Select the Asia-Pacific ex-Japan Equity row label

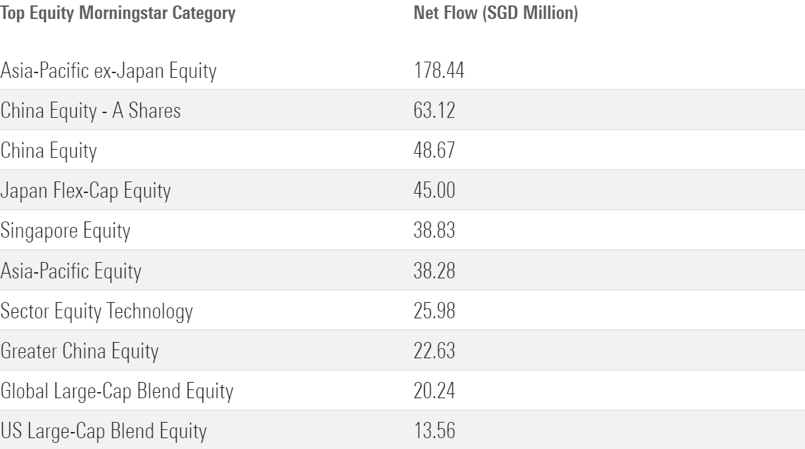point(109,70)
